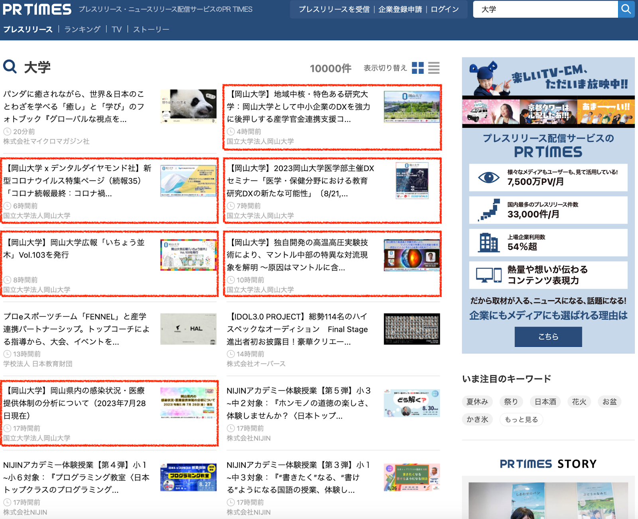This screenshot has height=519, width=638.
Task: Click company name 株式会社オーバース
Action: point(256,364)
